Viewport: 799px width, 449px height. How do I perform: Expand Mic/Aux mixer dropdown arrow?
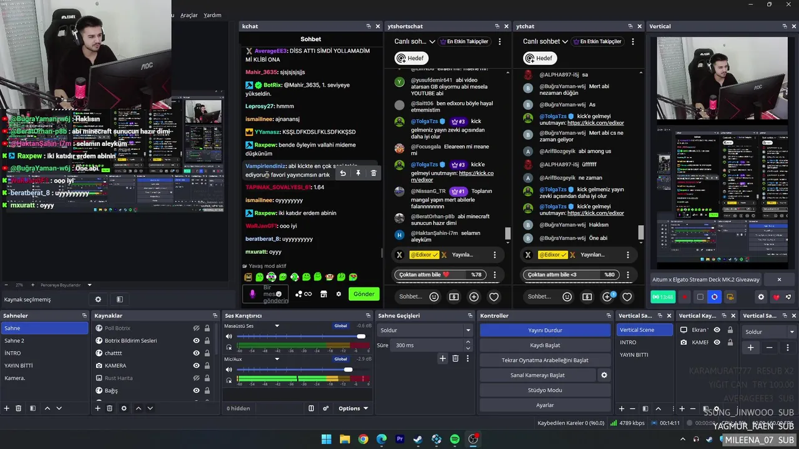277,359
